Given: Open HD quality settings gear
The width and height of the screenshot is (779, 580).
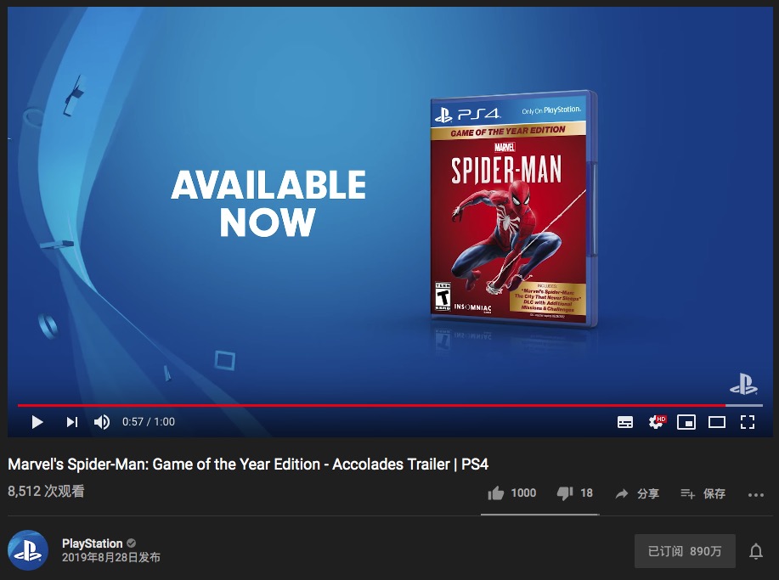Looking at the screenshot, I should (657, 422).
